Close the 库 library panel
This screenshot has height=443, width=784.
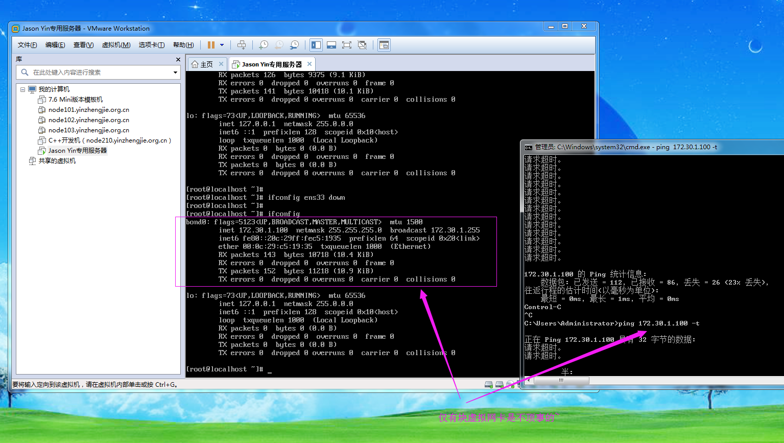178,60
